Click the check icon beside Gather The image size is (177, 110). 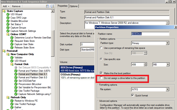click(12, 107)
